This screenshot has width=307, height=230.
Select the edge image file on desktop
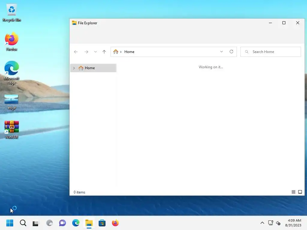(x=12, y=102)
